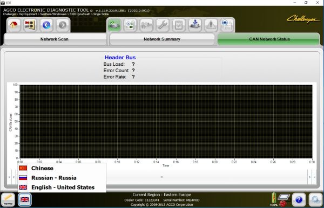The height and width of the screenshot is (208, 324).
Task: Go to the Home screen icon
Action: pos(13,25)
